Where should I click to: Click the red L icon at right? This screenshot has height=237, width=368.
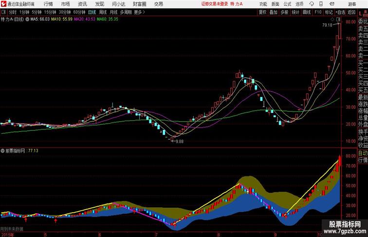[361, 13]
